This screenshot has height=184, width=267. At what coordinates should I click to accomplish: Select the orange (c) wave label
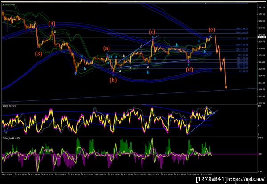click(152, 32)
